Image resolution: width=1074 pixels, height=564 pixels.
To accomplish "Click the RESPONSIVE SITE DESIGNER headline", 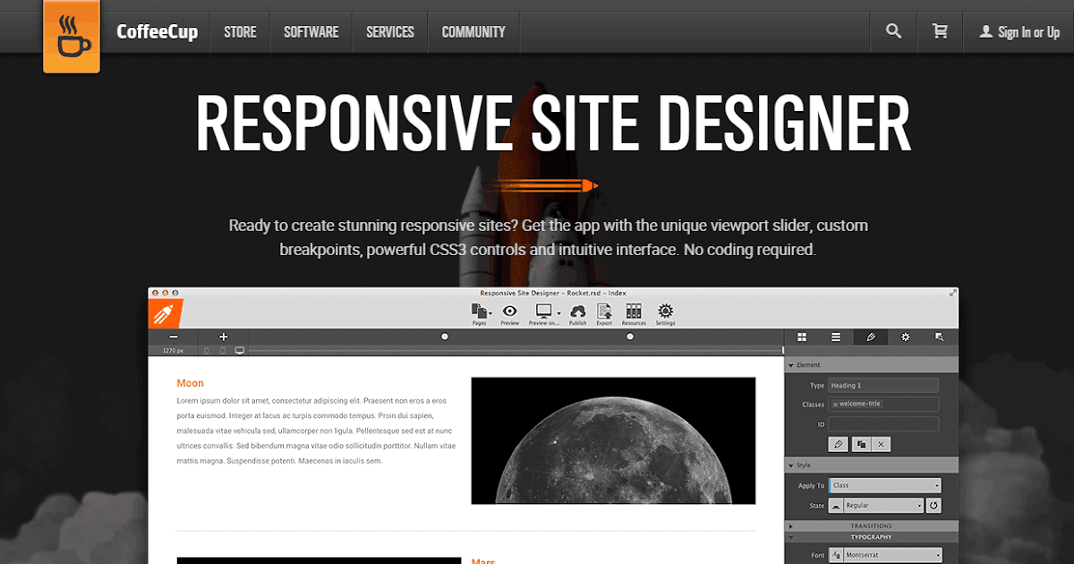I will click(553, 123).
